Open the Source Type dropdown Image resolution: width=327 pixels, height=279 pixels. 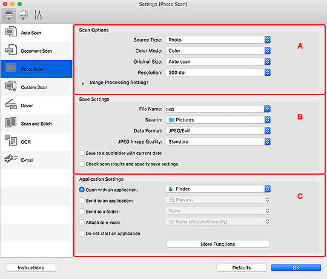click(x=218, y=39)
